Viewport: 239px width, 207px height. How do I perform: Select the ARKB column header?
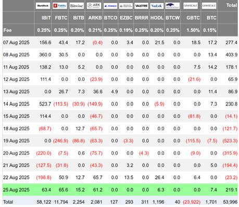pyautogui.click(x=95, y=18)
